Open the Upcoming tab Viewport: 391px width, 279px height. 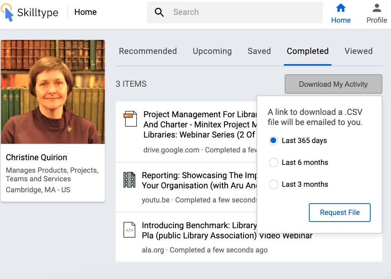click(212, 51)
